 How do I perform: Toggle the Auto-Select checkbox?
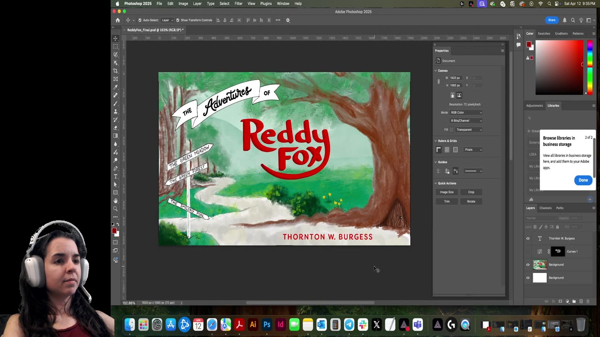(140, 20)
